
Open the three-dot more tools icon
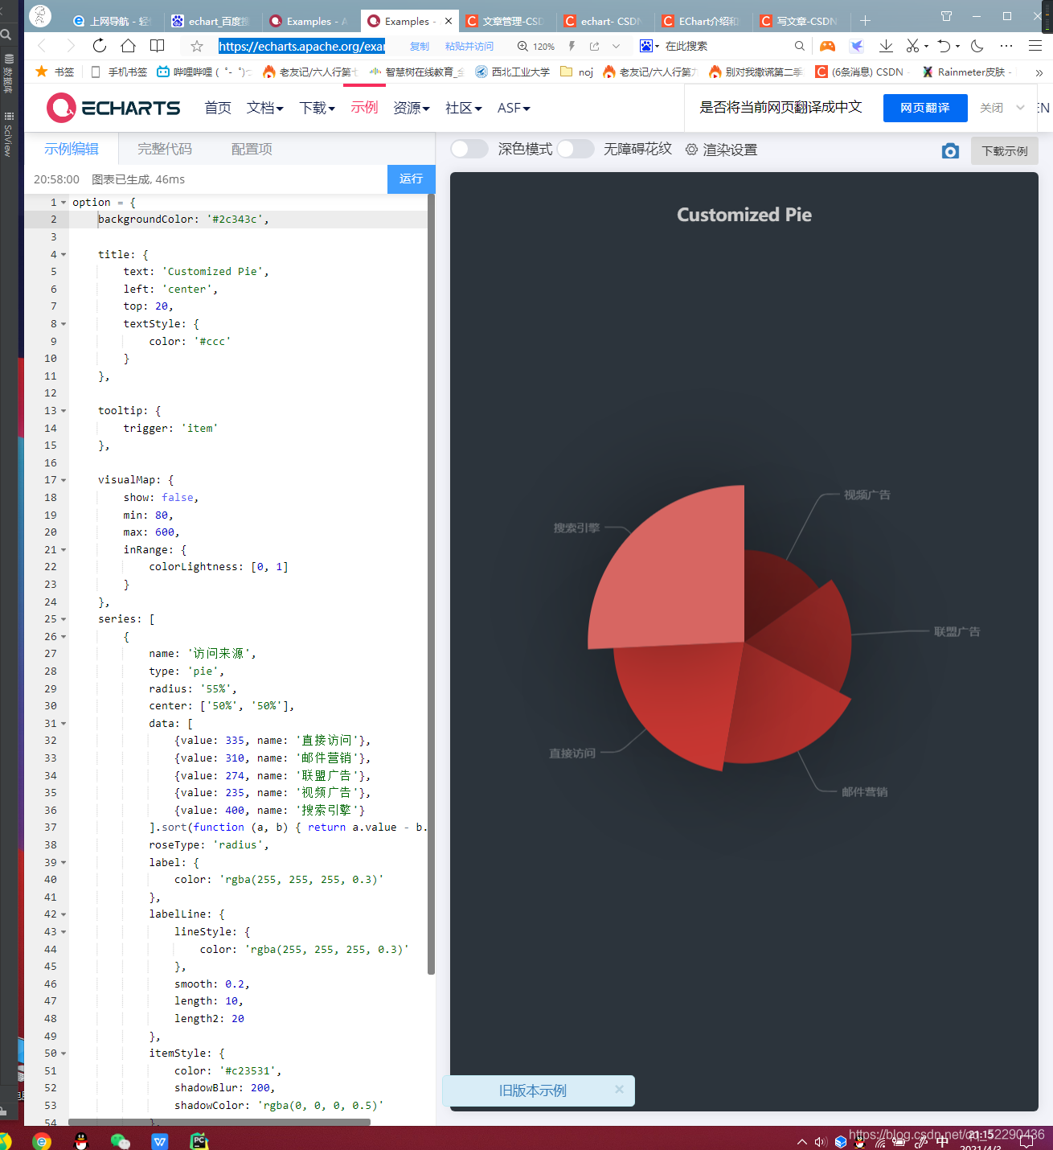(1006, 47)
